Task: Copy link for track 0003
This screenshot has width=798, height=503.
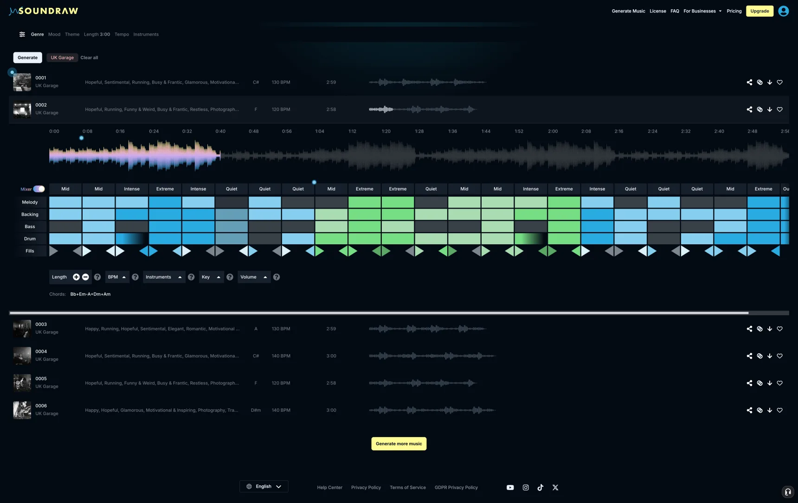Action: tap(759, 329)
